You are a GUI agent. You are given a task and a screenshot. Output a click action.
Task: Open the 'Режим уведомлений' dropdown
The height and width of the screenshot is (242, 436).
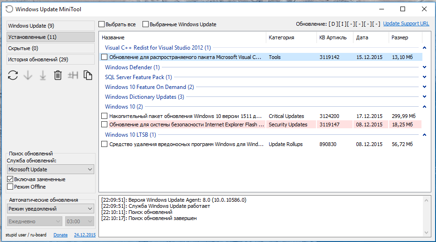51,209
